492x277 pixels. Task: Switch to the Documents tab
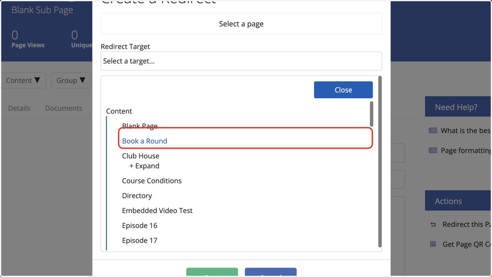[x=64, y=108]
